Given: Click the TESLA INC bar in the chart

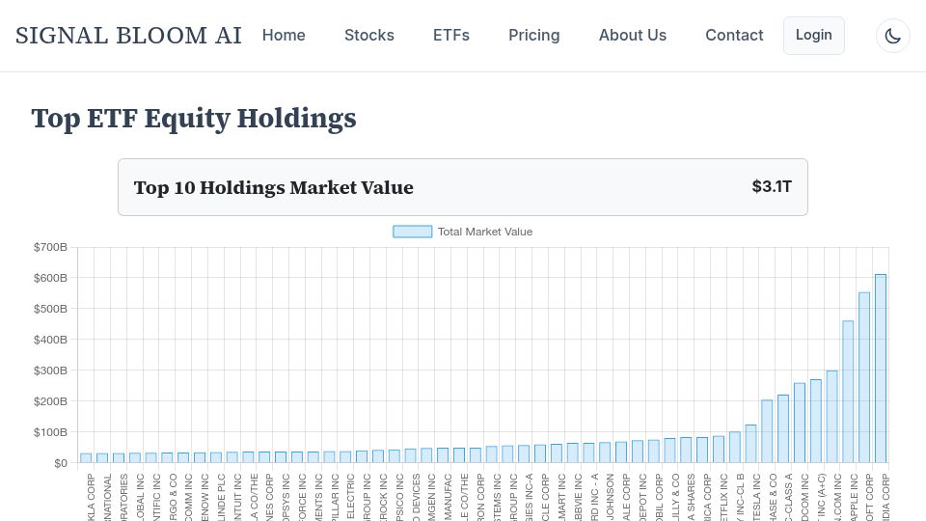Looking at the screenshot, I should pyautogui.click(x=750, y=444).
